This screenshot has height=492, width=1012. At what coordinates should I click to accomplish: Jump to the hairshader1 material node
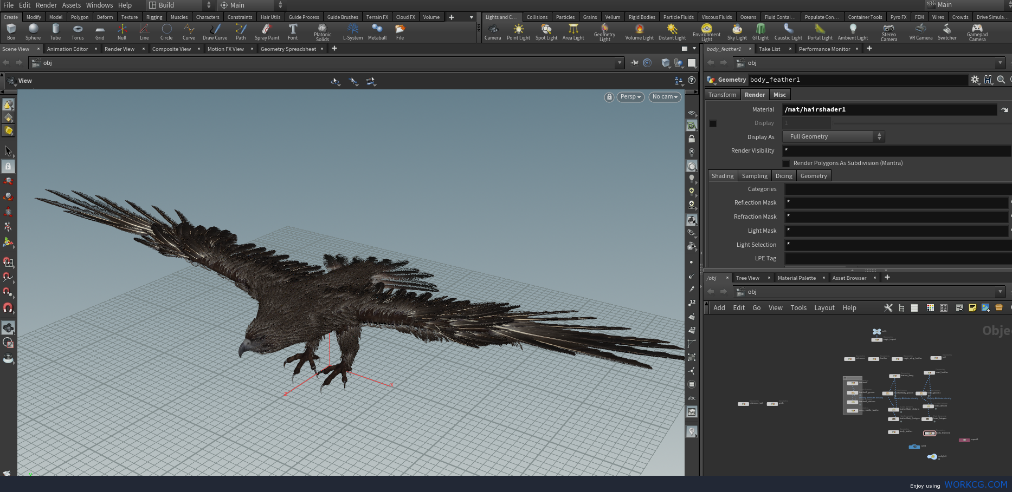pyautogui.click(x=1004, y=110)
